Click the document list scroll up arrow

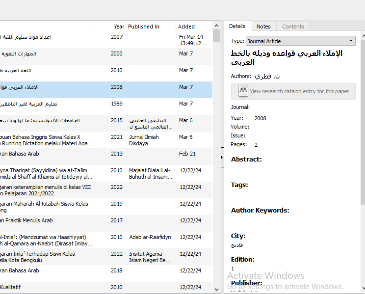[x=217, y=26]
